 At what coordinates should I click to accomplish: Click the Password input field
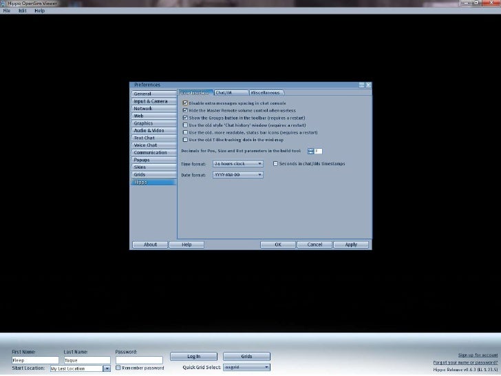[x=139, y=360]
